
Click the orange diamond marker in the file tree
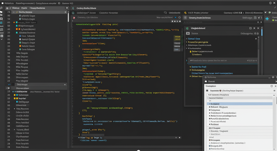click(14, 23)
